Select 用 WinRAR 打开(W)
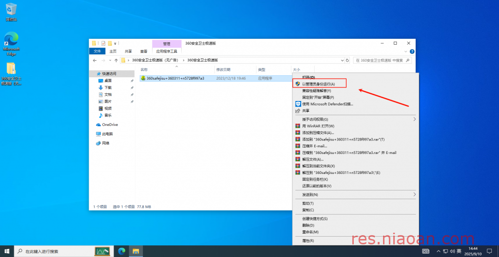This screenshot has width=499, height=257. (x=318, y=126)
